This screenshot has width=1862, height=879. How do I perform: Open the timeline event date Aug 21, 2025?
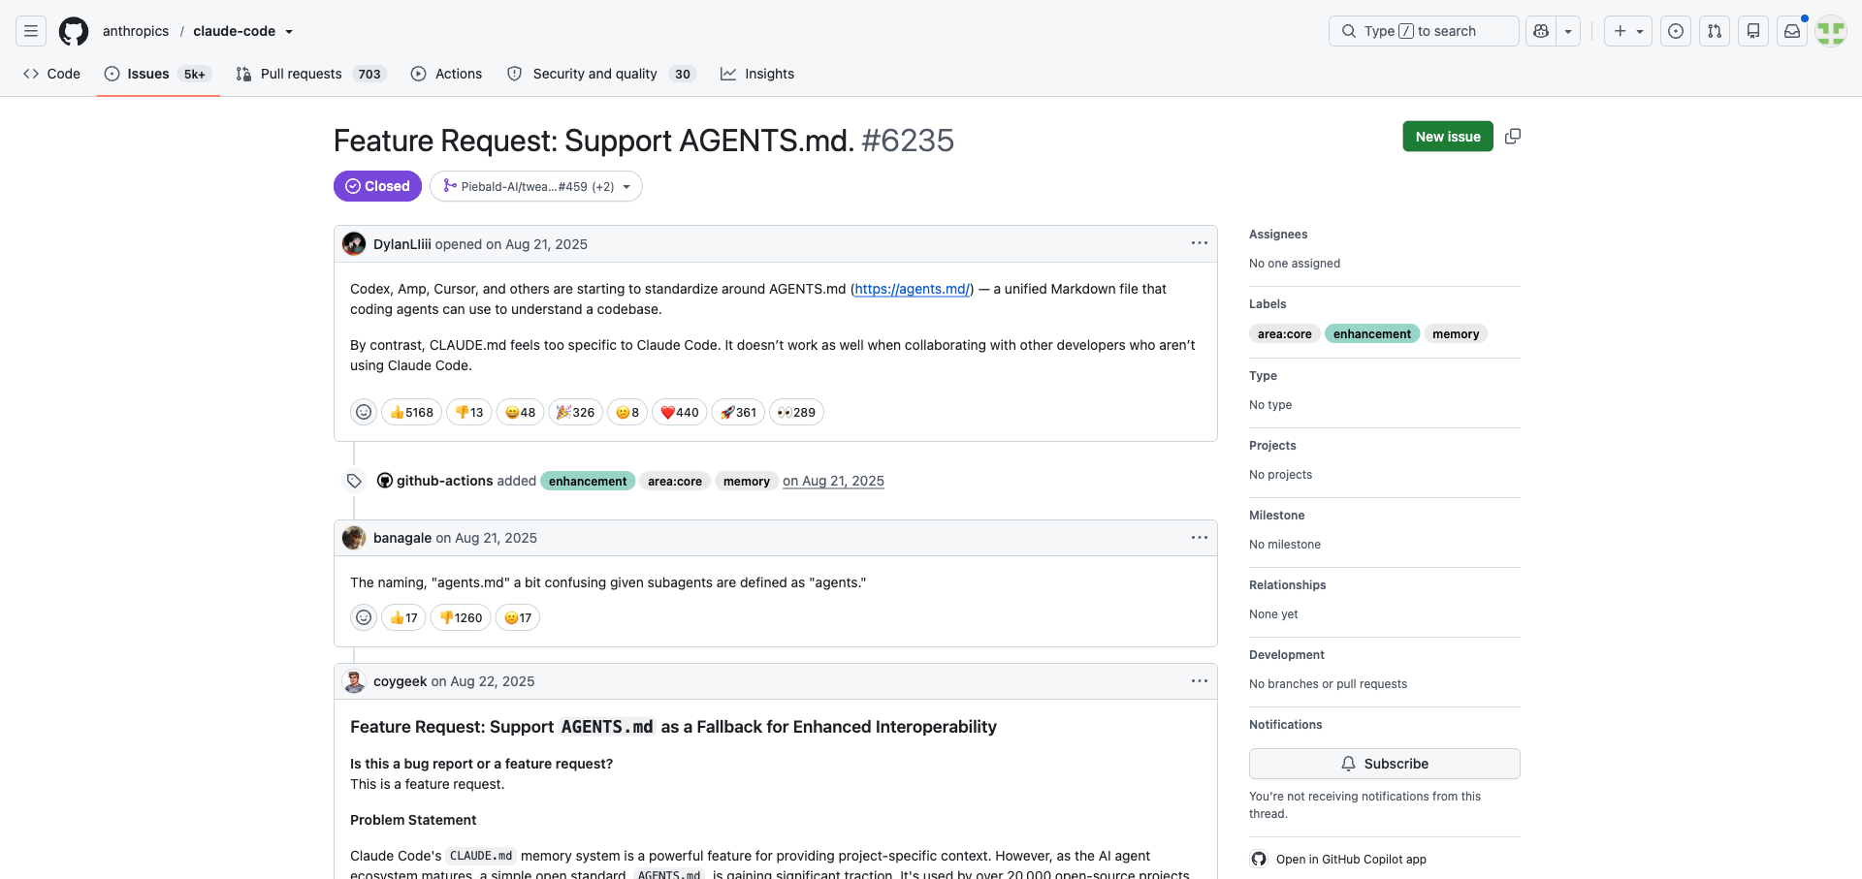(x=834, y=481)
